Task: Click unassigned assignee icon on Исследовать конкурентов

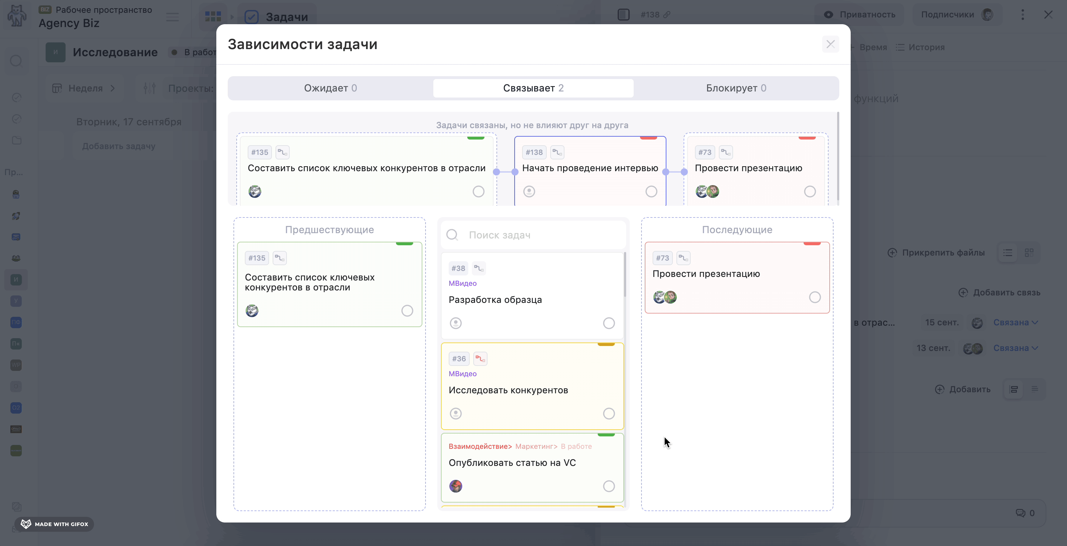Action: tap(455, 414)
